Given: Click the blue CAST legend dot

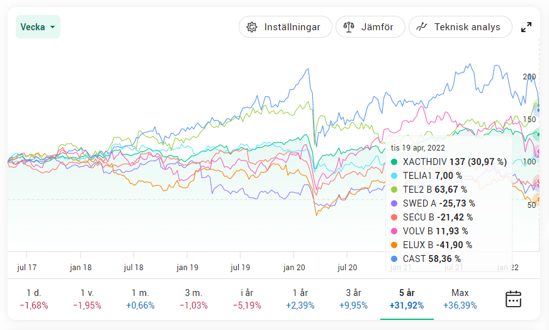Looking at the screenshot, I should pos(395,259).
